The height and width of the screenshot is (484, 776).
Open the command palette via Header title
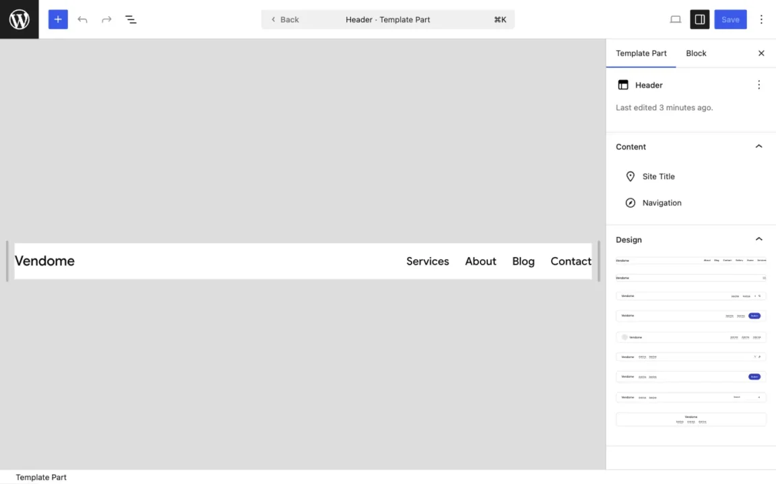(387, 19)
